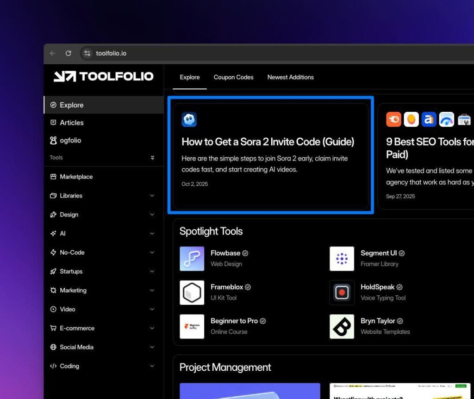Click the Toolfolio logo
Viewport: 474px width, 399px height.
point(103,77)
